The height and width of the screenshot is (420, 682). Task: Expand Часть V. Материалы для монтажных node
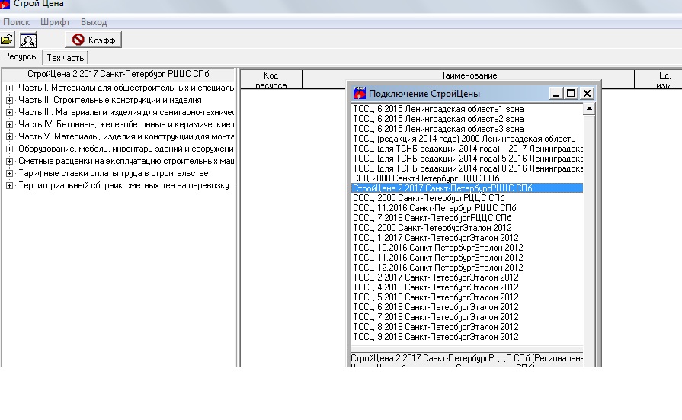click(9, 136)
